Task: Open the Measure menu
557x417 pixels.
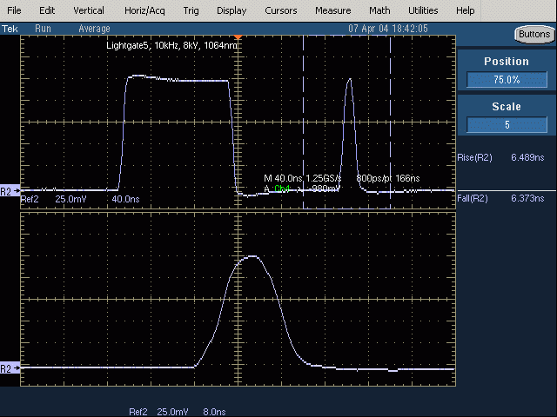Action: pyautogui.click(x=332, y=10)
